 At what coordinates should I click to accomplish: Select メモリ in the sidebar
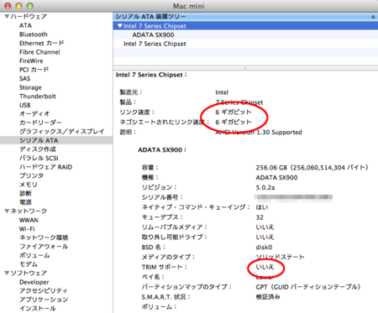tap(28, 185)
